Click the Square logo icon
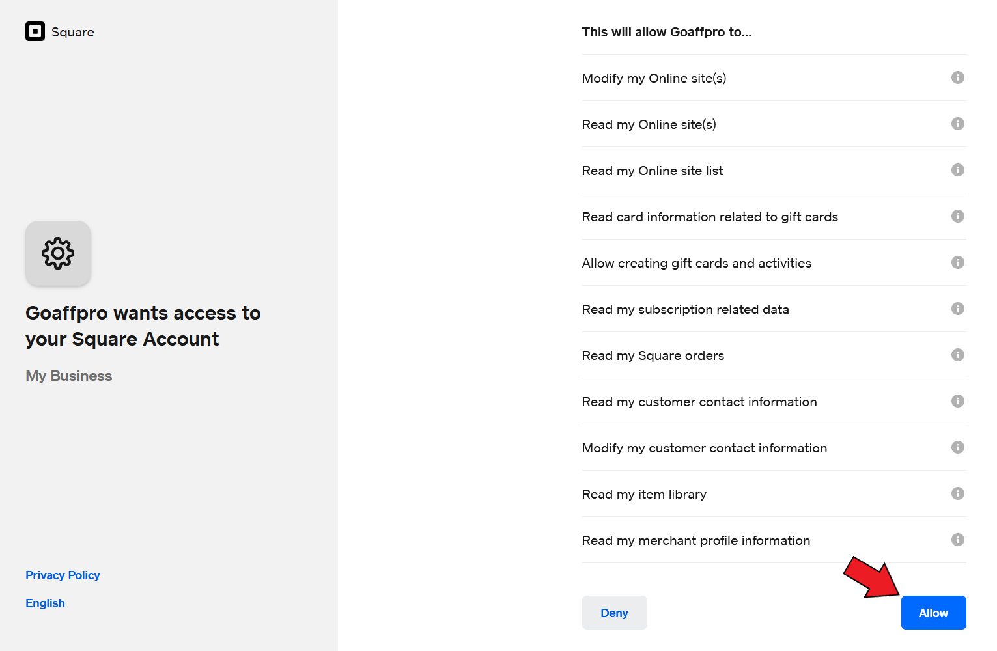Viewport: 997px width, 651px height. (35, 31)
